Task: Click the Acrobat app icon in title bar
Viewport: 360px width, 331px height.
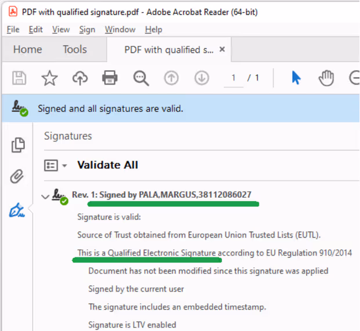Action: click(x=13, y=11)
